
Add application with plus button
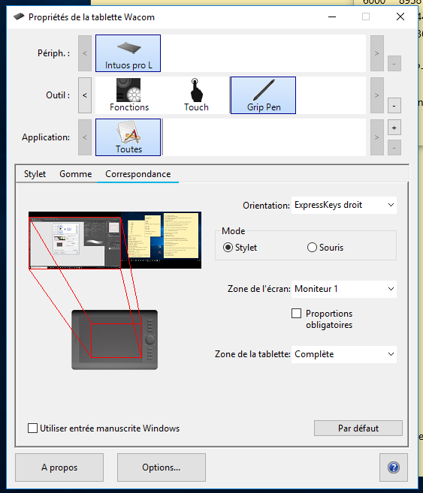[x=394, y=128]
